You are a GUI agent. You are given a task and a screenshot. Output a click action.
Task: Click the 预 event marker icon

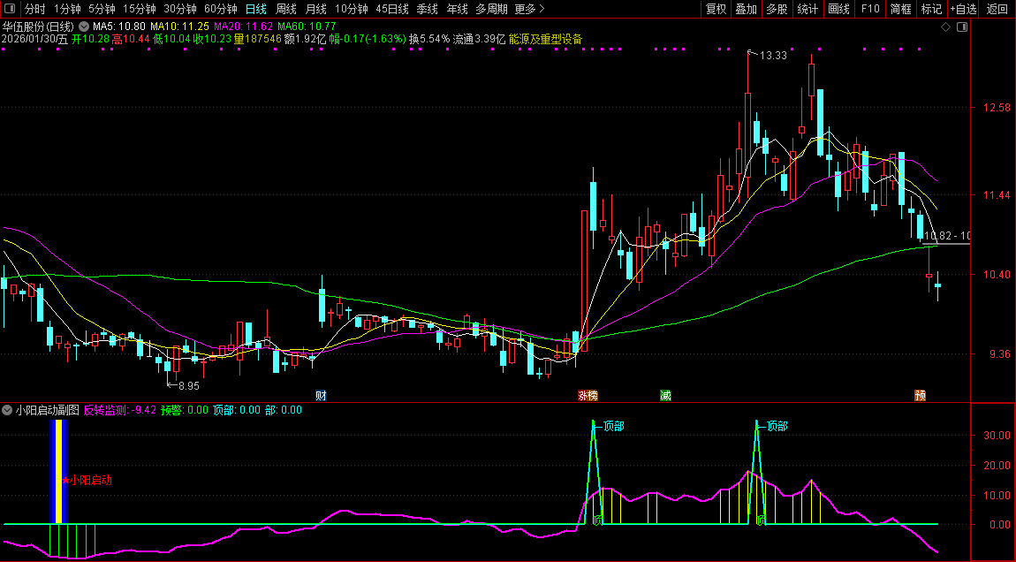[x=921, y=395]
